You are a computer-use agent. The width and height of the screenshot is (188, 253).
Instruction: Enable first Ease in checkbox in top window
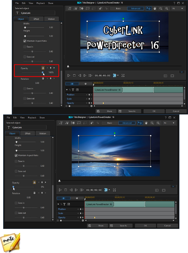tap(25, 47)
